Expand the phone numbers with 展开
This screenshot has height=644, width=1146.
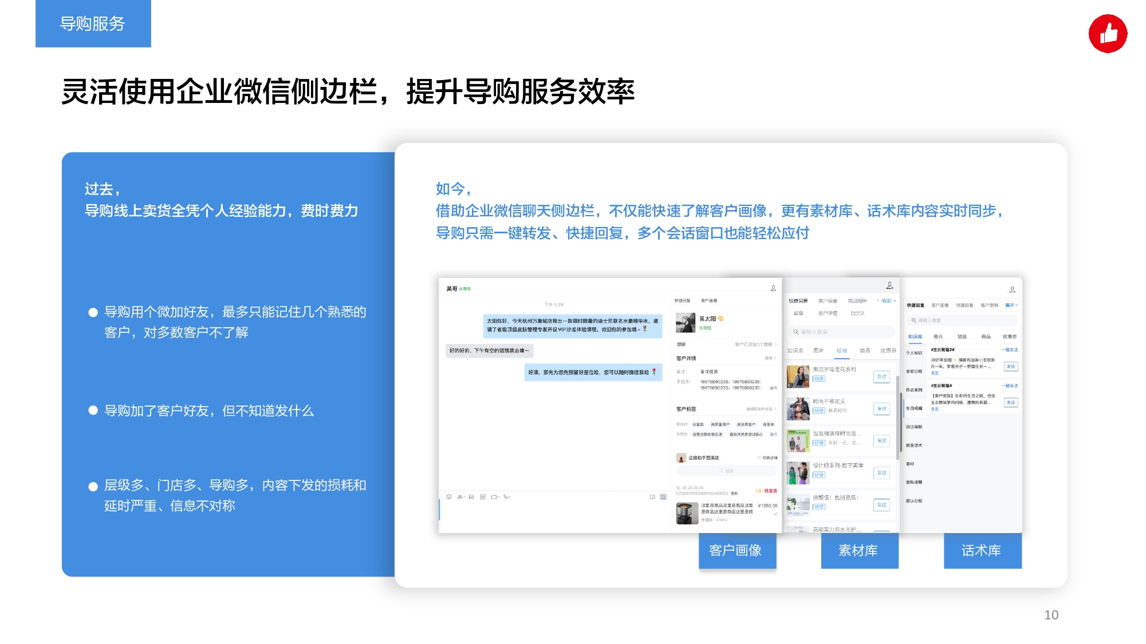pyautogui.click(x=774, y=388)
